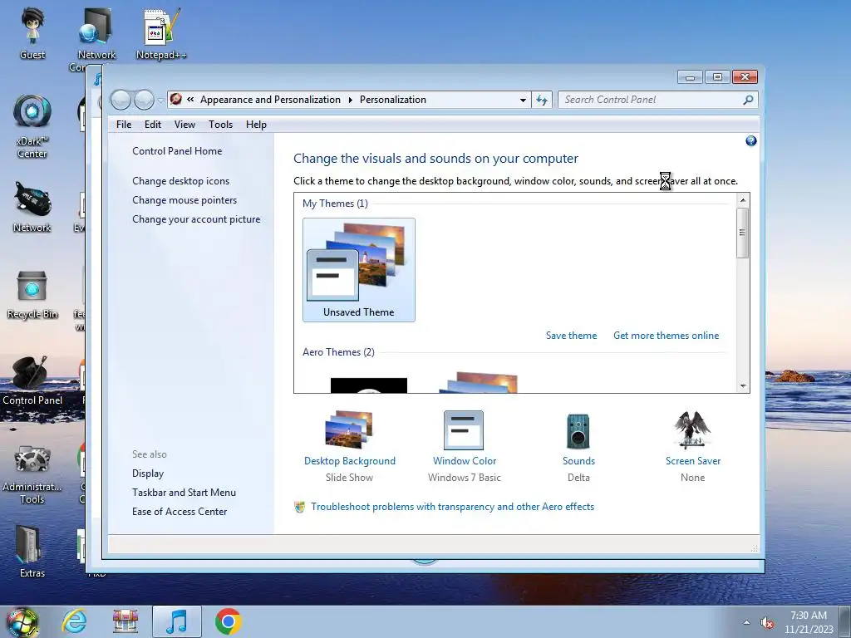
Task: Select the Extras desktop icon
Action: 32,552
